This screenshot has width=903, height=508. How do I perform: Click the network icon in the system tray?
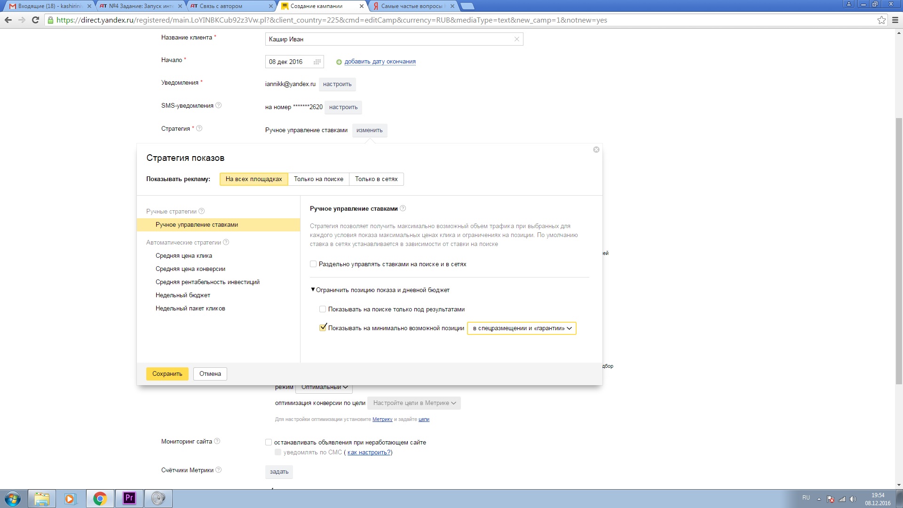tap(842, 499)
